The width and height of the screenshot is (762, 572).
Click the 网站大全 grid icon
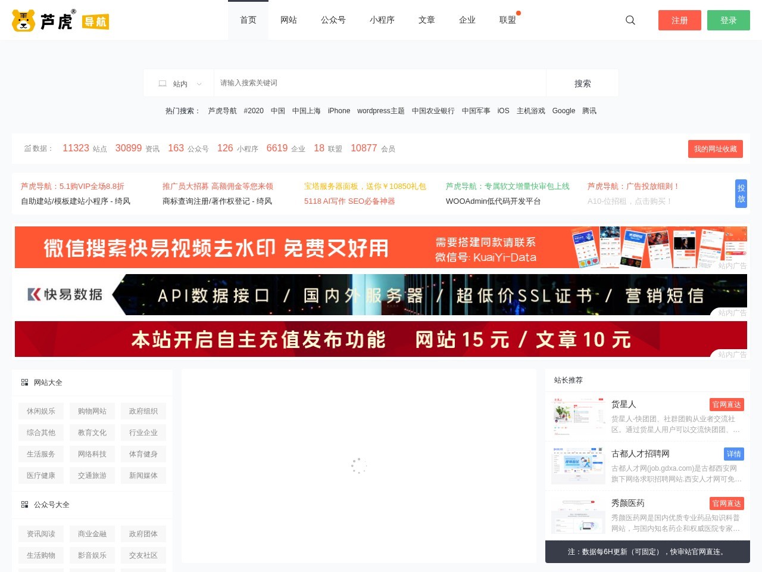point(24,383)
